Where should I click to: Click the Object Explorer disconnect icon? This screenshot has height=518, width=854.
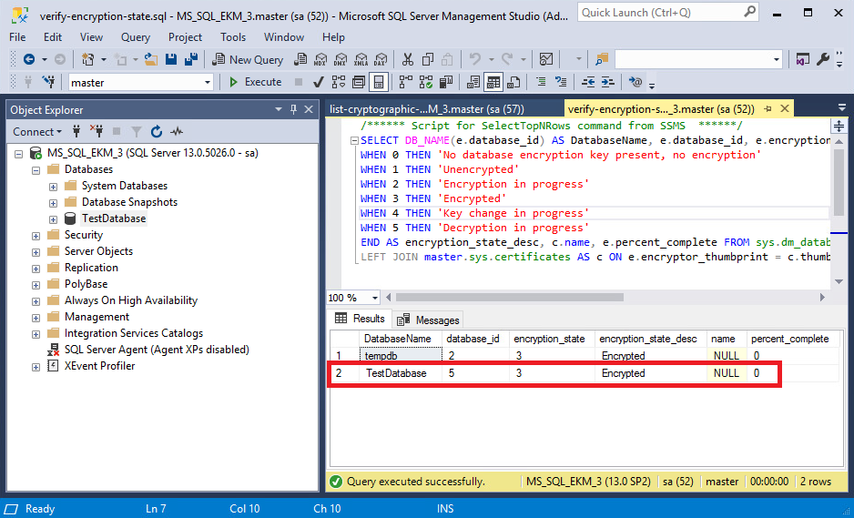coord(97,132)
